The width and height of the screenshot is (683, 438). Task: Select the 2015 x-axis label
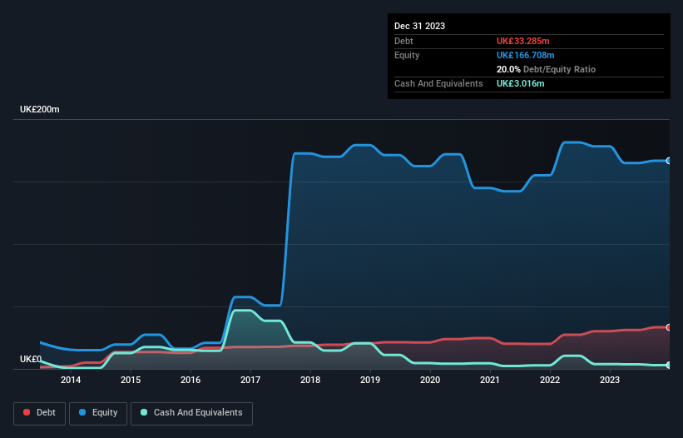pyautogui.click(x=131, y=380)
